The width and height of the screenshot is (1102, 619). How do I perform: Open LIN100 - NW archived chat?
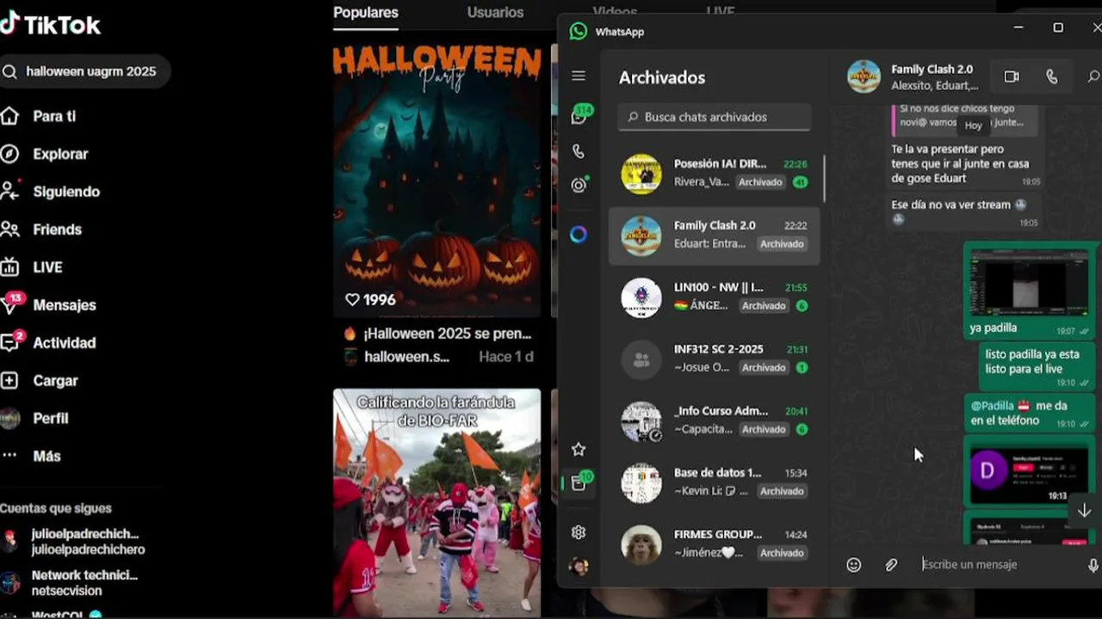pos(715,297)
